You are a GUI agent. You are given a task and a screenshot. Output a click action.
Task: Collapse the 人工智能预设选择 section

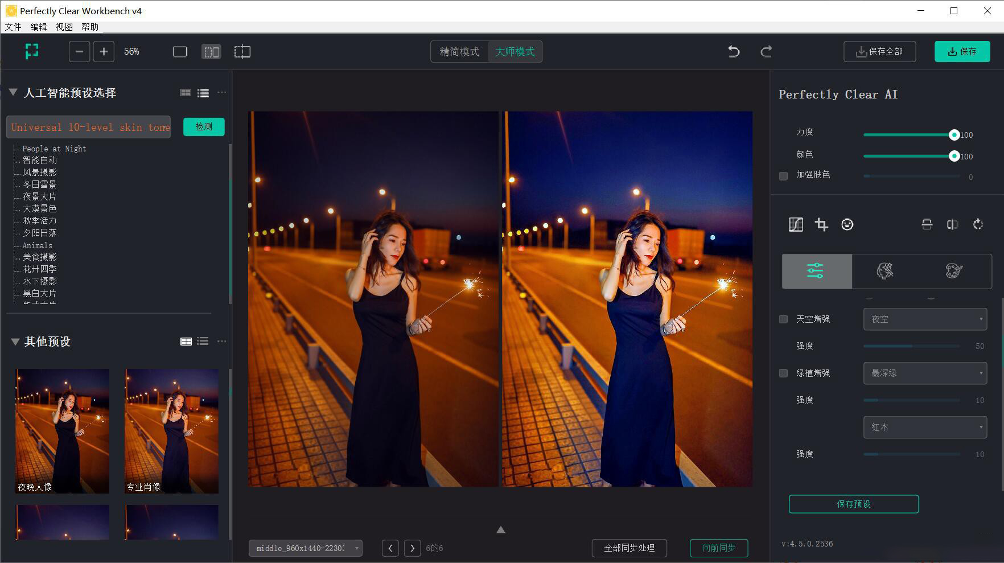coord(13,92)
